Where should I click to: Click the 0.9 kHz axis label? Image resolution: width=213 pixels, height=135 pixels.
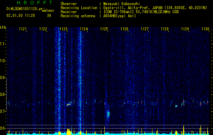click(x=3, y=78)
